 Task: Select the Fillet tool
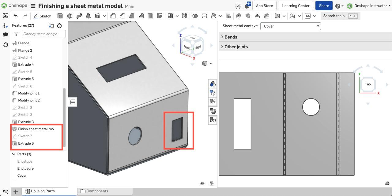pos(113,16)
